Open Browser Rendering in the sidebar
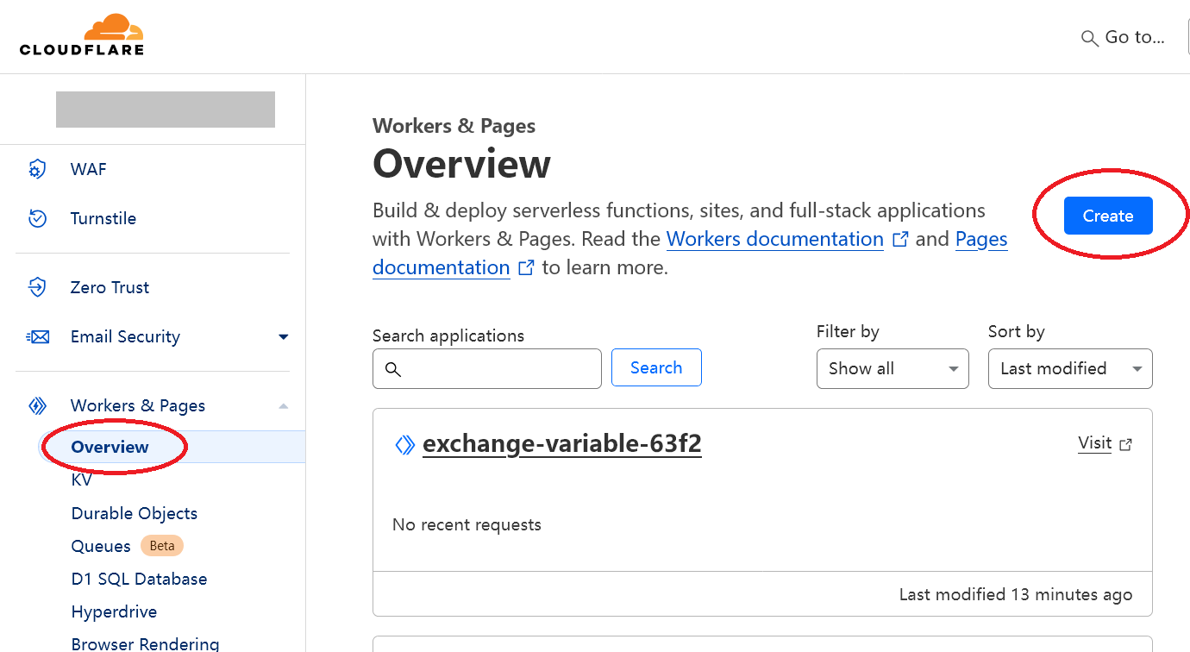 point(145,643)
